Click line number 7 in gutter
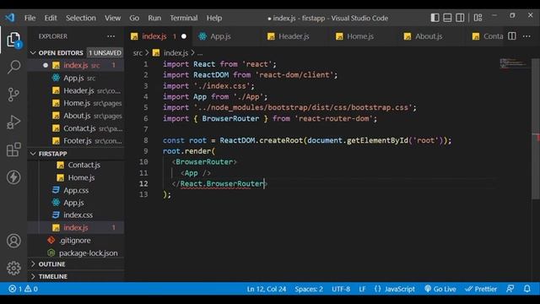Viewport: 540px width, 304px height. pyautogui.click(x=146, y=129)
